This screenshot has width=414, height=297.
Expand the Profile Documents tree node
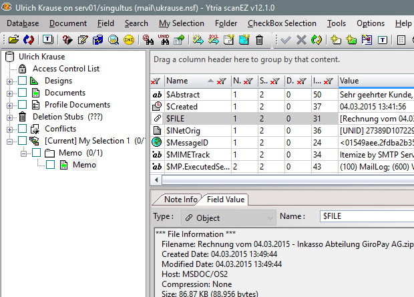coord(9,105)
